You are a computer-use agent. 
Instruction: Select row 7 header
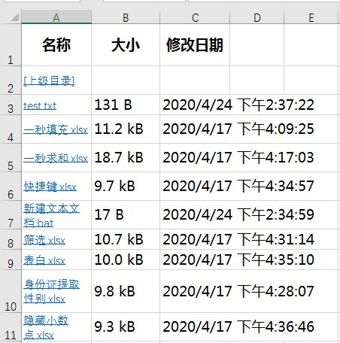[11, 215]
